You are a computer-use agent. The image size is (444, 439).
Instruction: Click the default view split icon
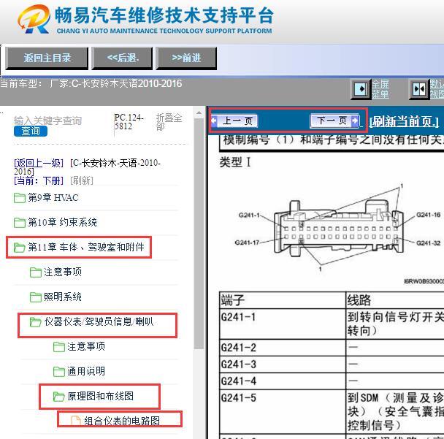pyautogui.click(x=419, y=90)
